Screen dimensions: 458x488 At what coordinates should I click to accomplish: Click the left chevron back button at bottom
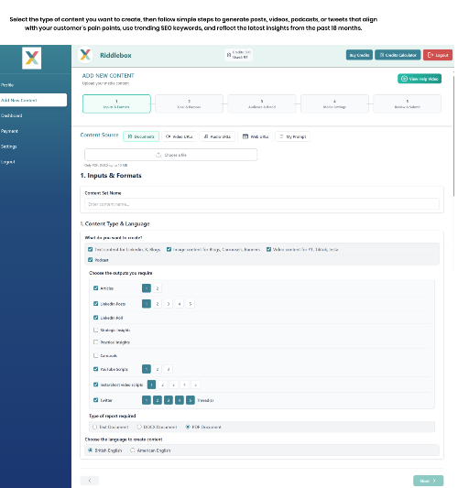[x=90, y=481]
